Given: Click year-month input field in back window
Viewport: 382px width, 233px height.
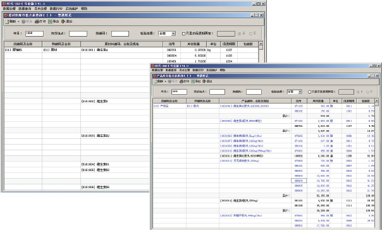Looking at the screenshot, I should coord(34,33).
